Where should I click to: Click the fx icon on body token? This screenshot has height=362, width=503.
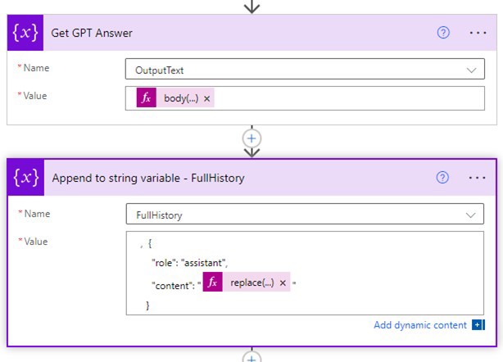point(147,98)
